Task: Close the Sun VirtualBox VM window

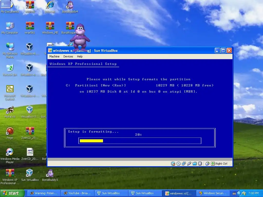Action: pos(229,51)
